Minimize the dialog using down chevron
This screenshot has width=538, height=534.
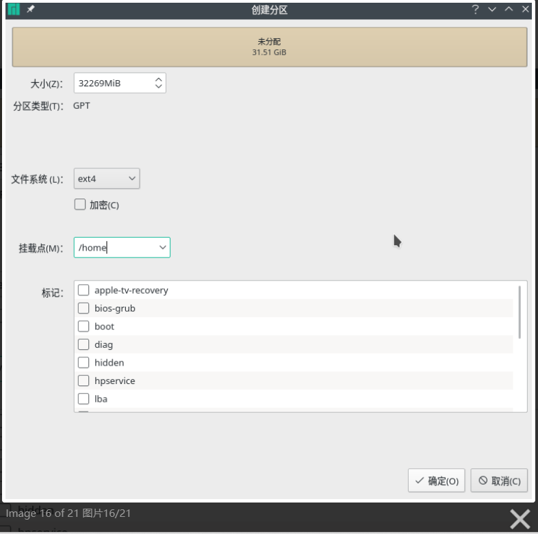tap(491, 10)
